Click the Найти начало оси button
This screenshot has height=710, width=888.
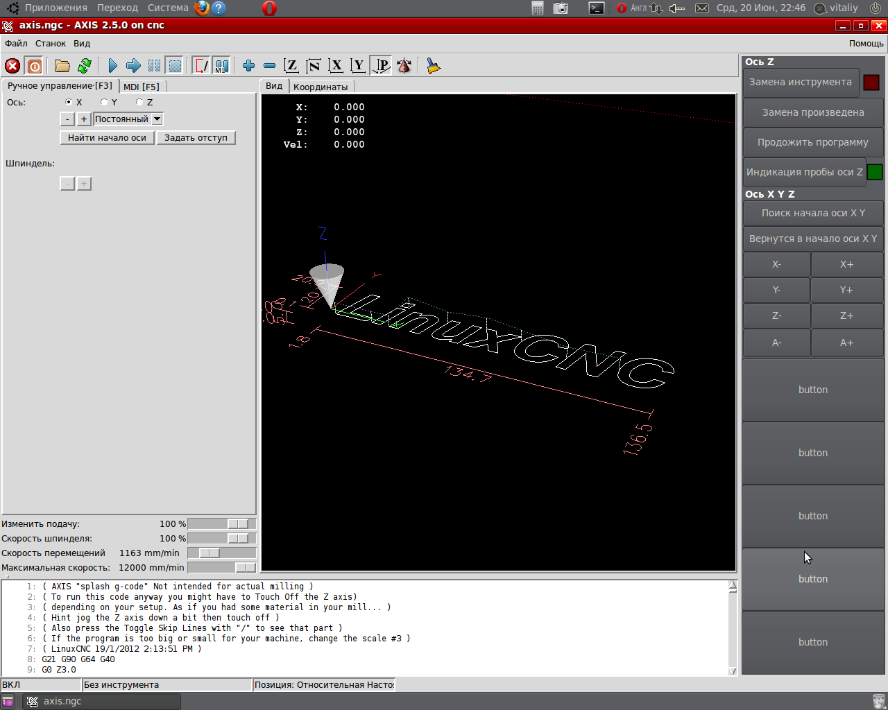pyautogui.click(x=107, y=138)
